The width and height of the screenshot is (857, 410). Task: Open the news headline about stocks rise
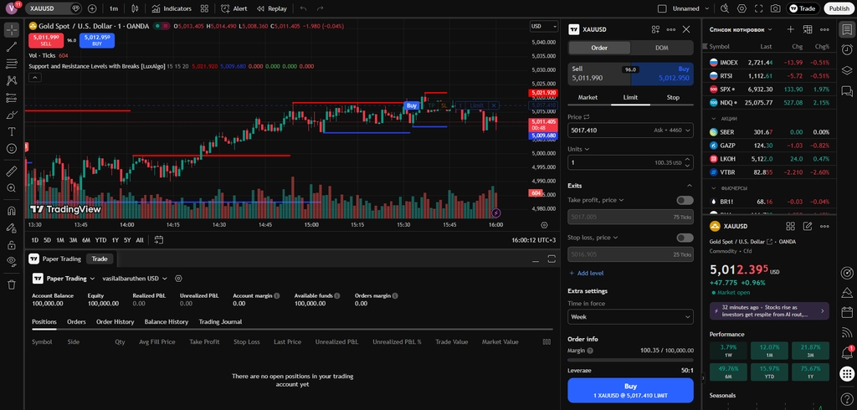coord(769,311)
